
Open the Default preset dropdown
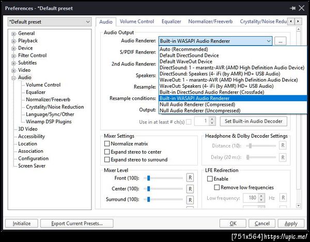[50, 22]
